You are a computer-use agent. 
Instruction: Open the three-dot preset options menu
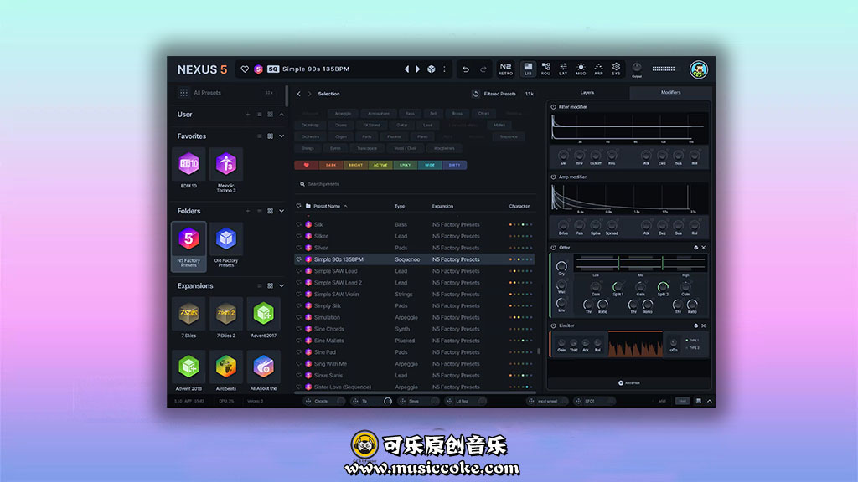[444, 69]
